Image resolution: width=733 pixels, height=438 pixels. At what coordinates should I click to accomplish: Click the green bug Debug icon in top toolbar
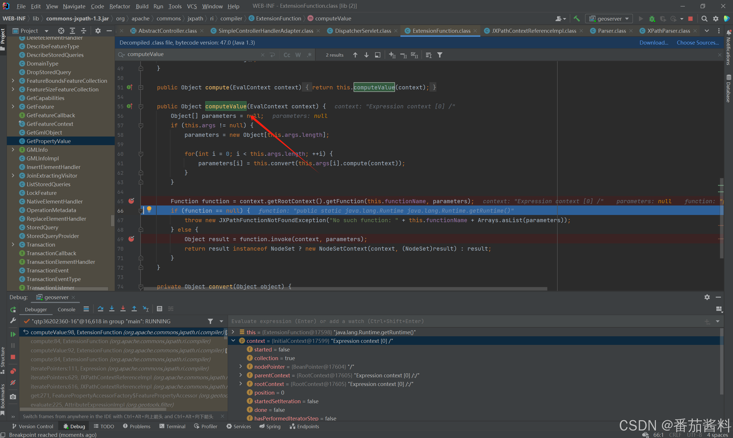click(x=652, y=19)
